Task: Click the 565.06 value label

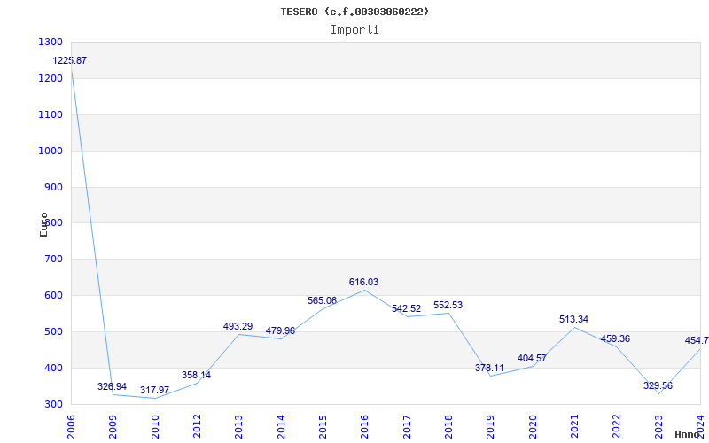Action: tap(322, 300)
